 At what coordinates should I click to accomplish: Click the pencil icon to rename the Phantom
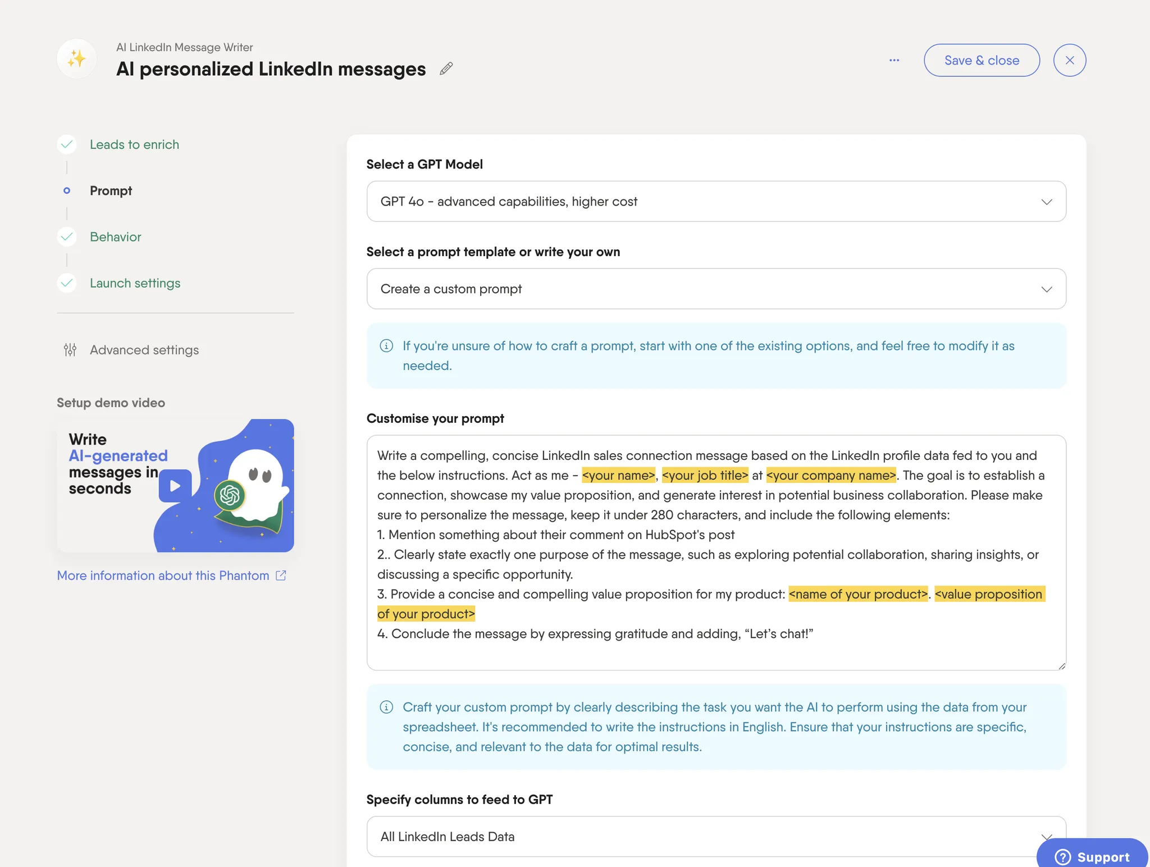[x=446, y=69]
